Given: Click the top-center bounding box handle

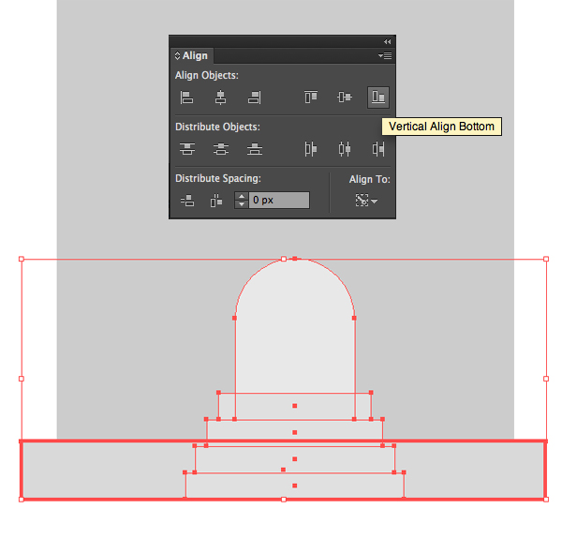Looking at the screenshot, I should click(x=284, y=259).
